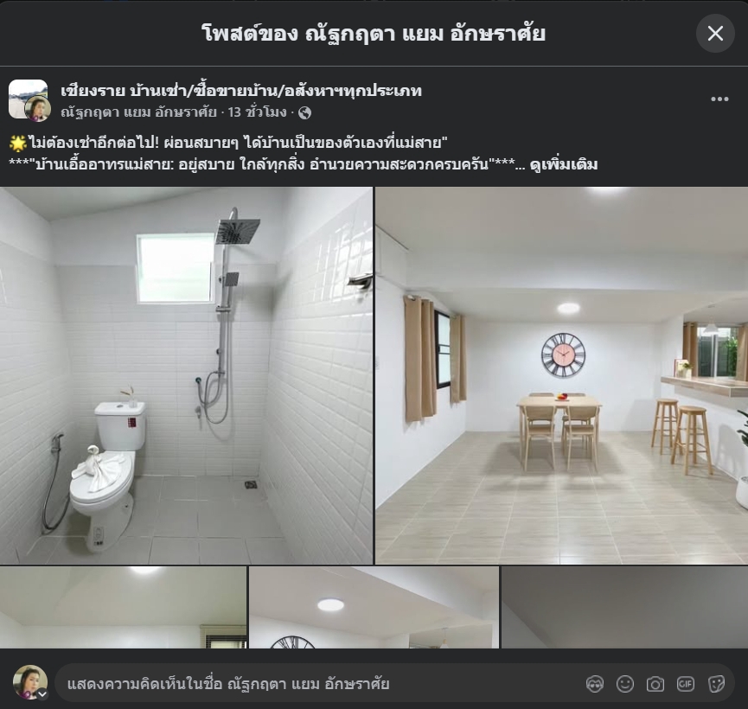Open the bathroom photo with shower

(186, 376)
